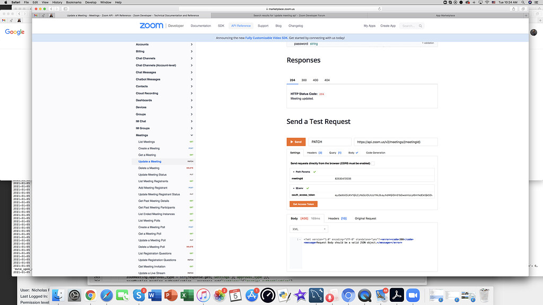Toggle the checkmark next to $$.env
The height and width of the screenshot is (305, 543).
coord(308,187)
